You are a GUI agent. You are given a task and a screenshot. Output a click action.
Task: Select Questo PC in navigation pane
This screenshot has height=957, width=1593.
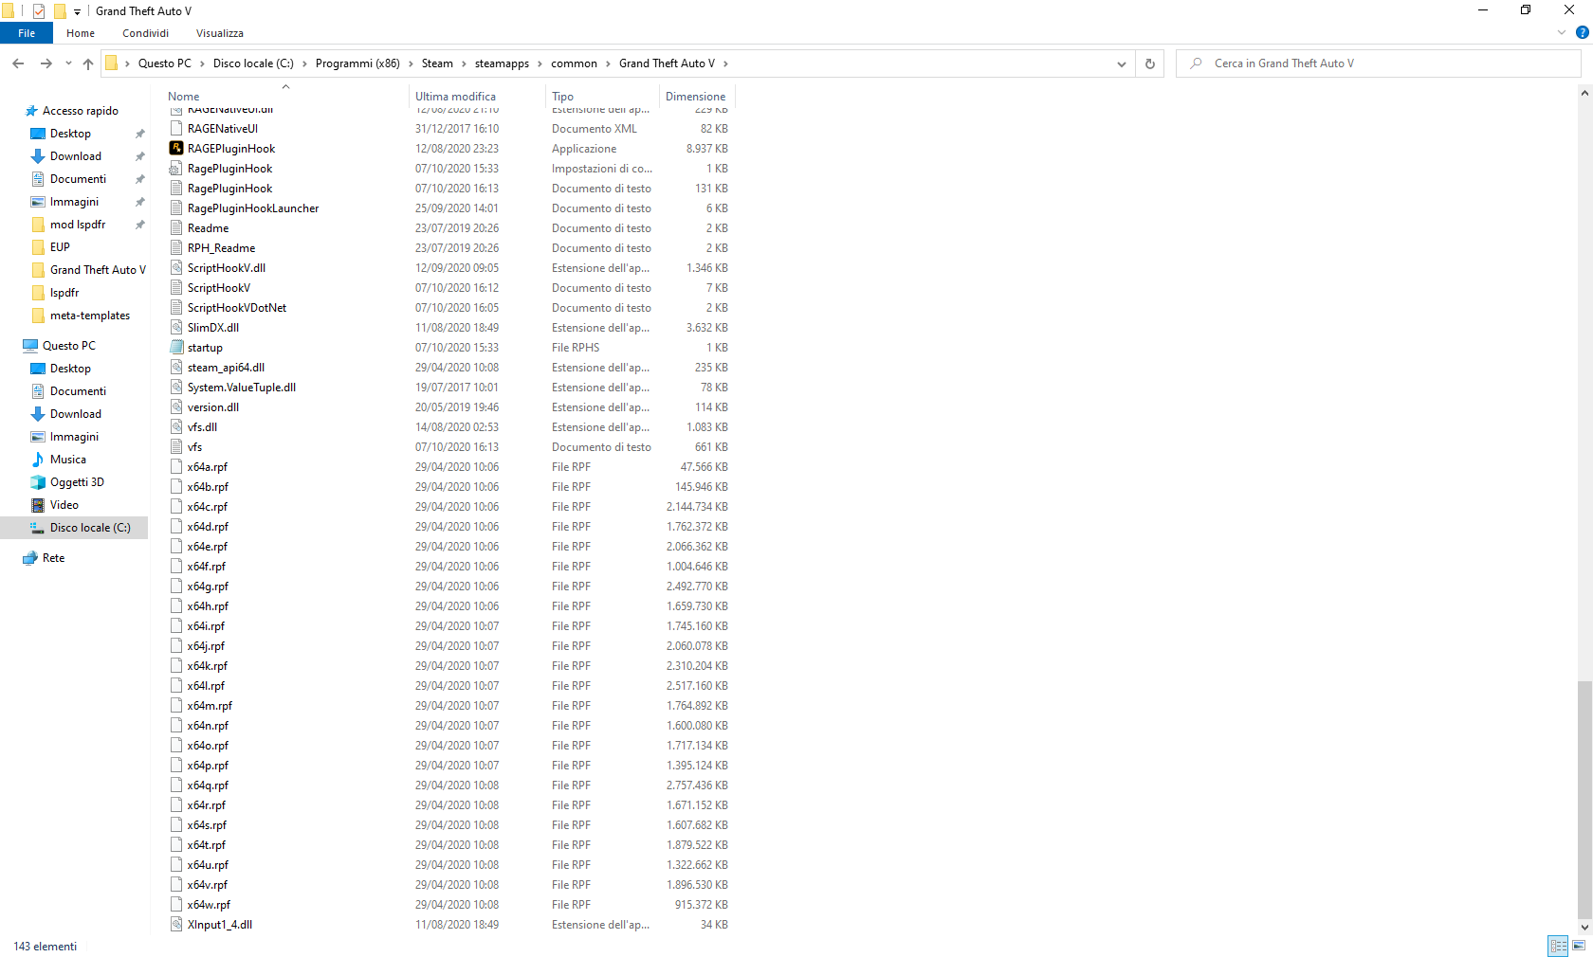[x=59, y=346]
